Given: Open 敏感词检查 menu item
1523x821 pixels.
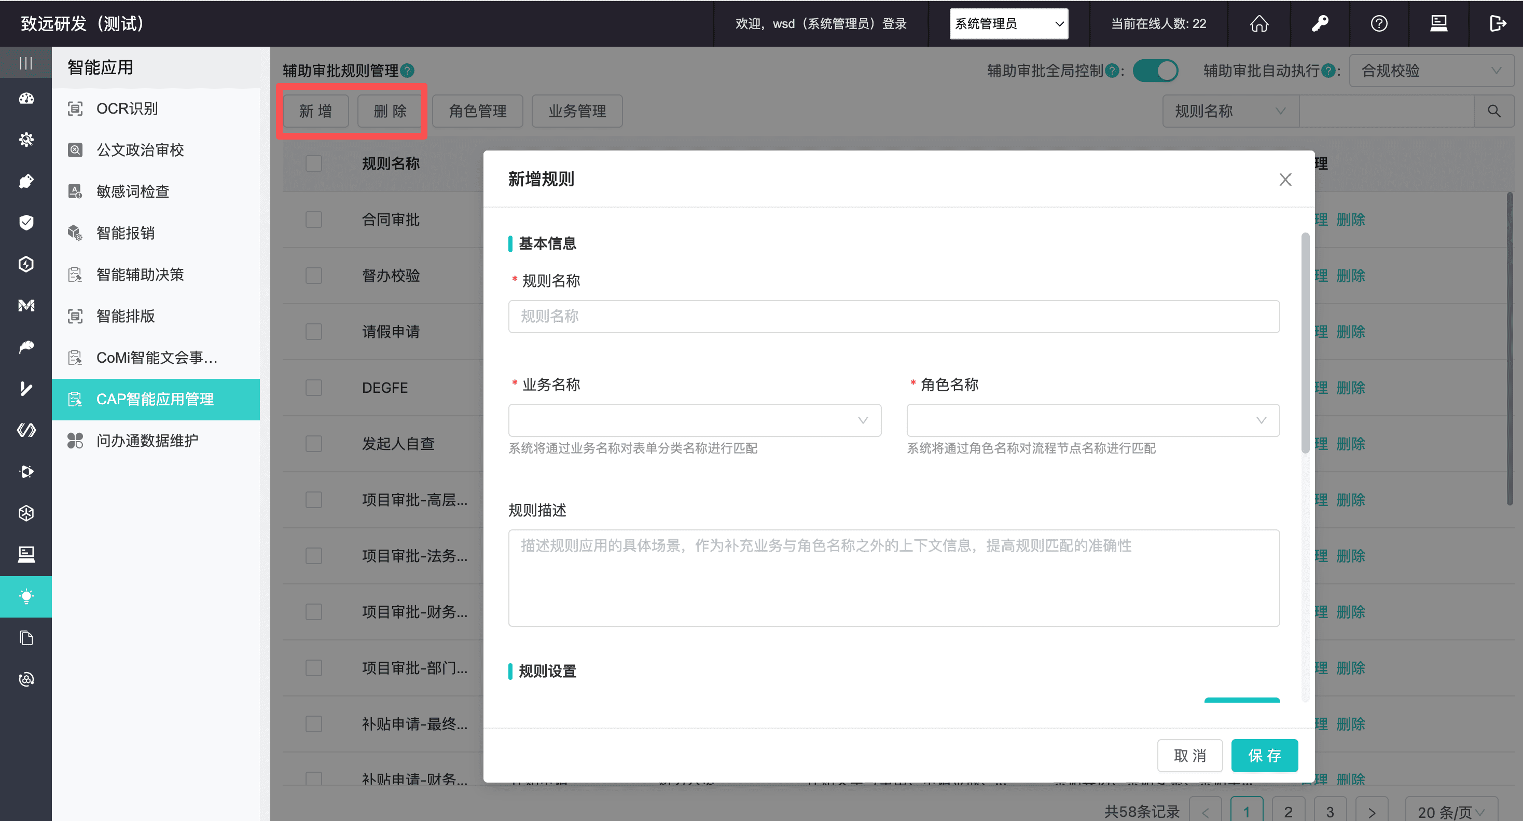Looking at the screenshot, I should [x=156, y=191].
